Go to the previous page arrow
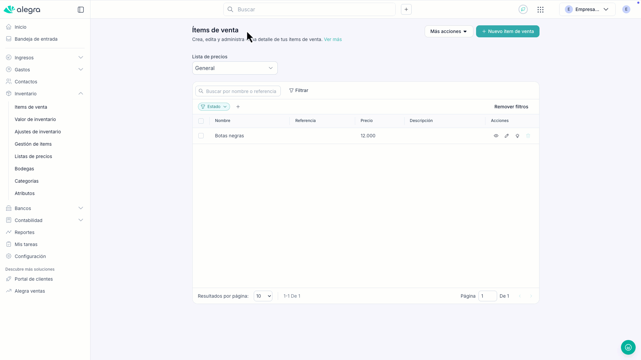Screen dimensions: 641x360 click(520, 296)
